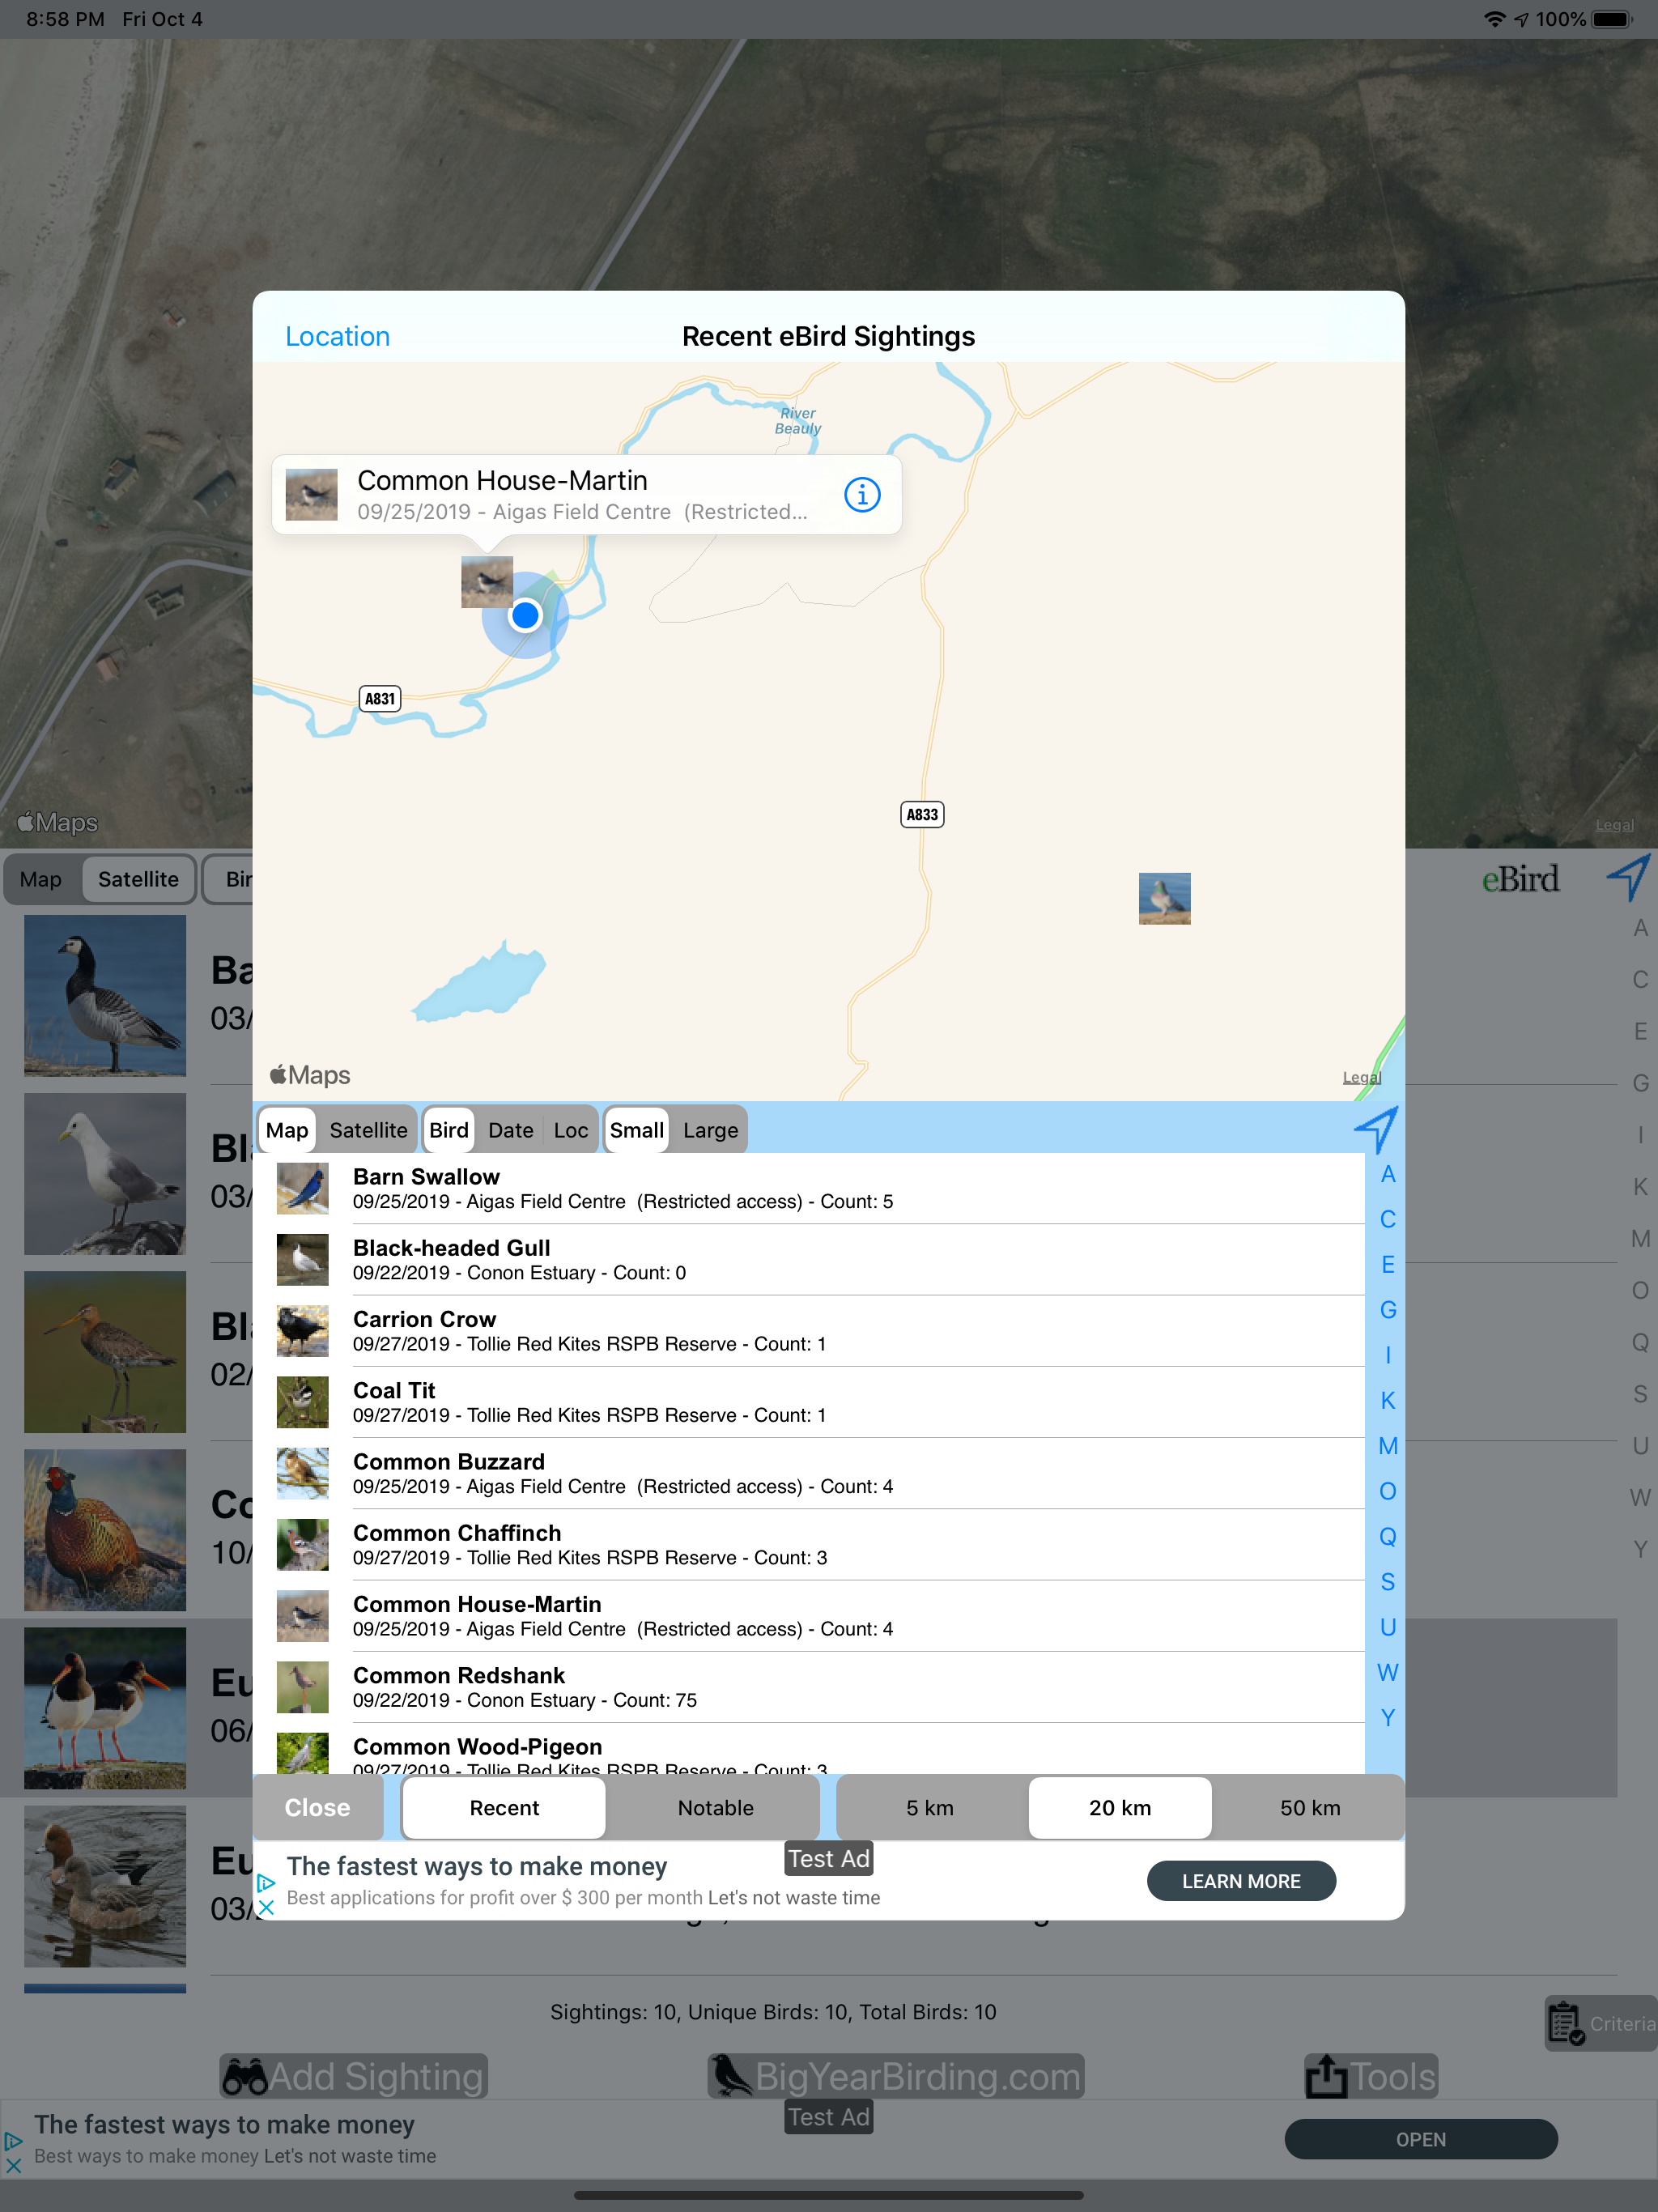
Task: Tap the Common Buzzard thumbnail
Action: pos(302,1473)
